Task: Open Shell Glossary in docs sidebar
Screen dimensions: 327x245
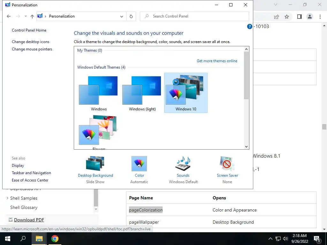Action: coord(24,207)
